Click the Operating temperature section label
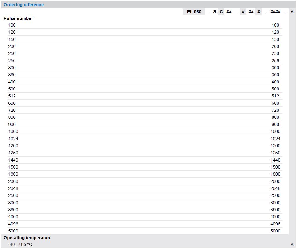Screen dimensions: 298x250 click(x=27, y=238)
